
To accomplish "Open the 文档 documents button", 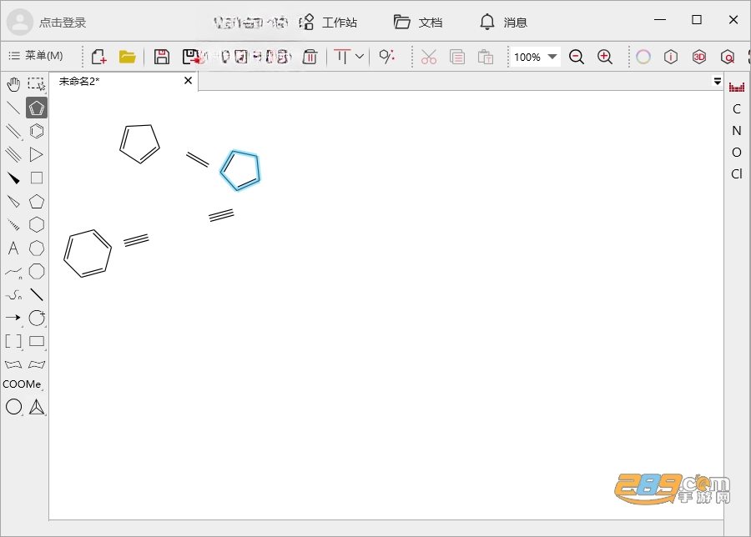I will [418, 22].
